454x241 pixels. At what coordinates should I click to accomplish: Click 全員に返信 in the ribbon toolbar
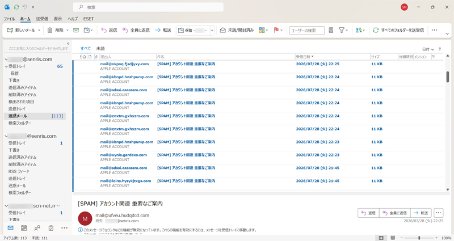click(136, 30)
